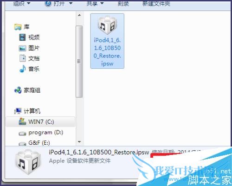
Task: Click the 库 folder icon
Action: click(x=18, y=27)
